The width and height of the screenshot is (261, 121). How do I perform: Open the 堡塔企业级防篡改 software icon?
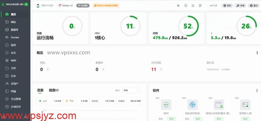click(219, 105)
